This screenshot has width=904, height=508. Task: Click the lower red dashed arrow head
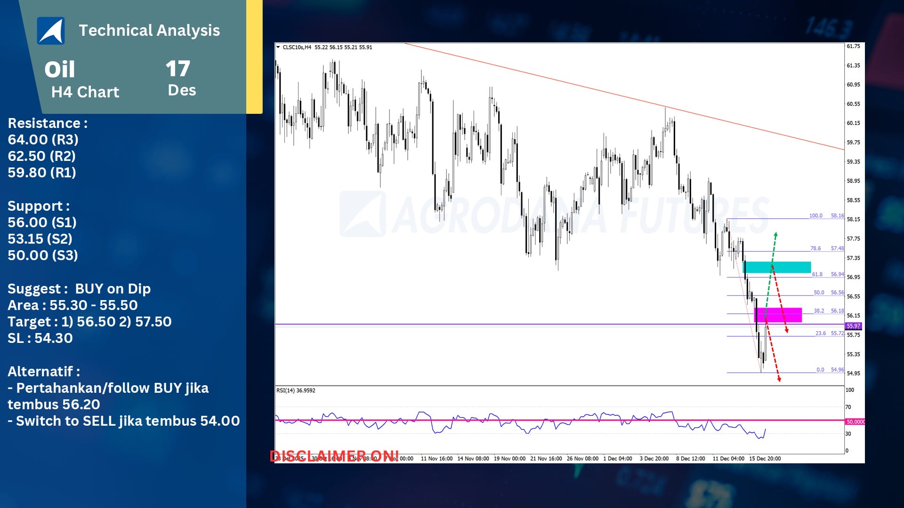pos(779,379)
